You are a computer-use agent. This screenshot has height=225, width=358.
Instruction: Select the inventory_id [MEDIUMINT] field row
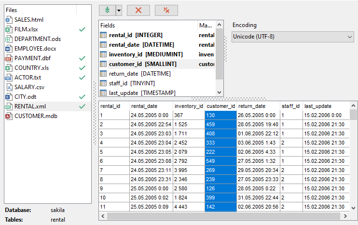pos(142,54)
